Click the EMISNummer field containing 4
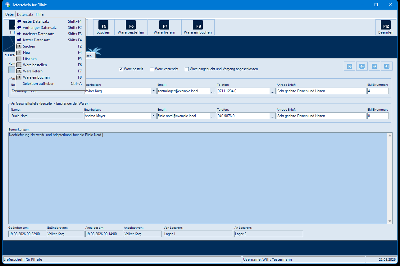Screen dimensions: 400x266 click(x=378, y=91)
